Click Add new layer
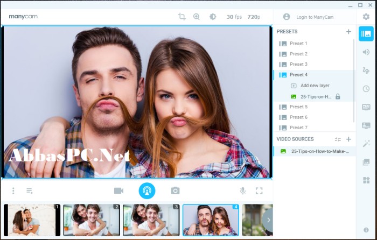 tap(315, 86)
